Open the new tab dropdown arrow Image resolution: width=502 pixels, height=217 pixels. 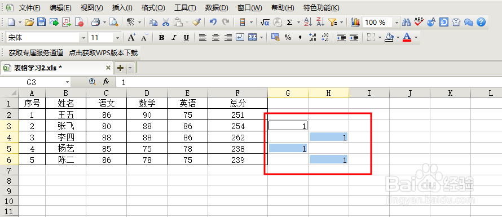click(x=130, y=68)
